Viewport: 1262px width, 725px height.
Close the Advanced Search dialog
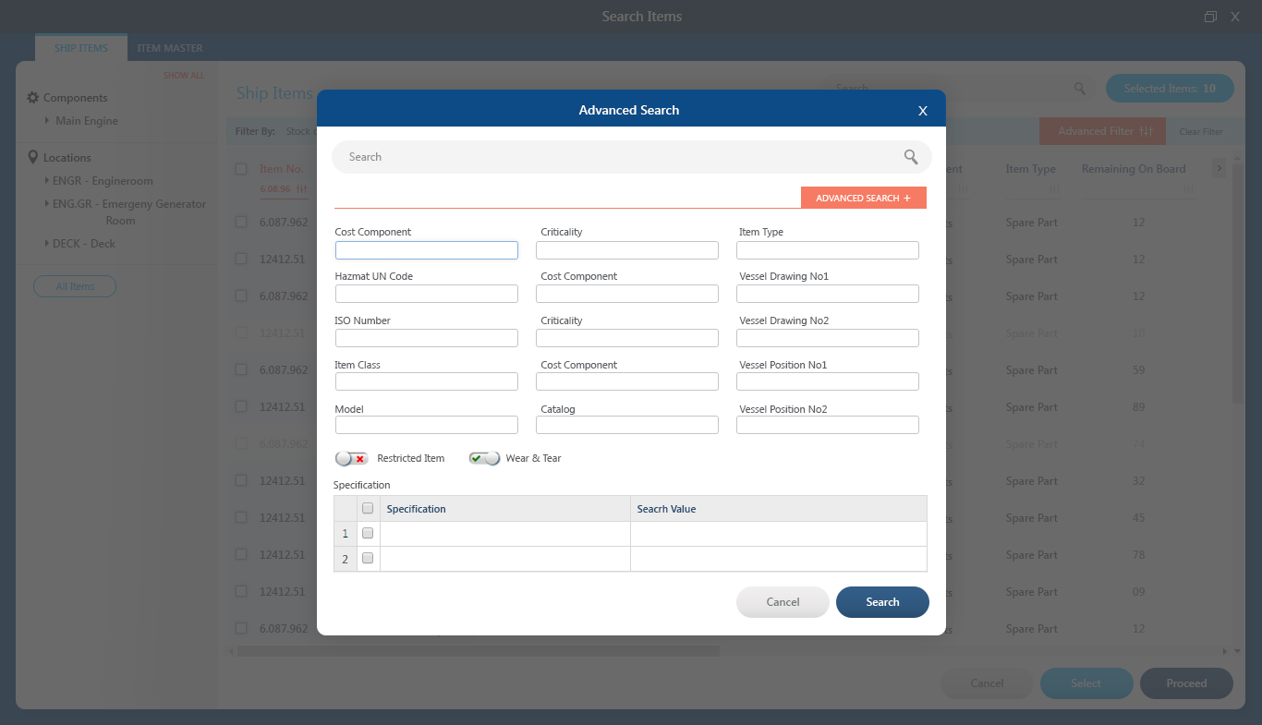point(922,111)
